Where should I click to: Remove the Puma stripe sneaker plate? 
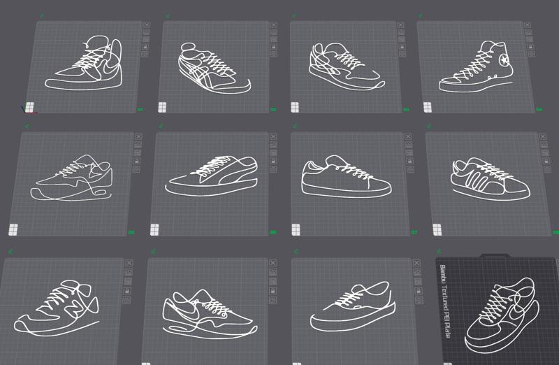click(x=273, y=136)
